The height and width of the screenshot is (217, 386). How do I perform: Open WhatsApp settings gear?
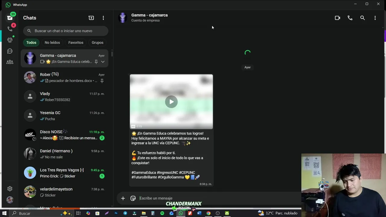tap(10, 189)
